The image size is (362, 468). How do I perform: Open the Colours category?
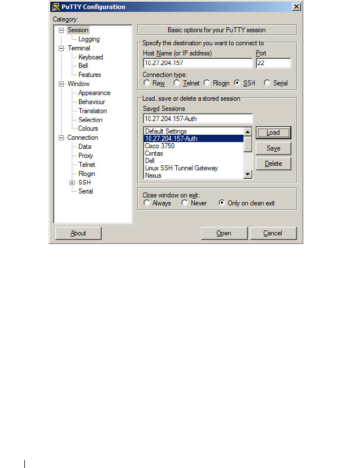88,128
